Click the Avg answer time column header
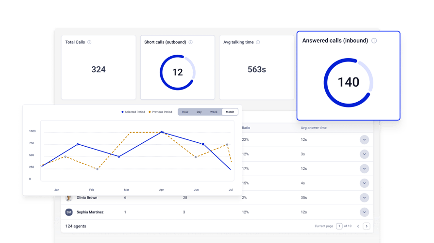 (x=314, y=128)
